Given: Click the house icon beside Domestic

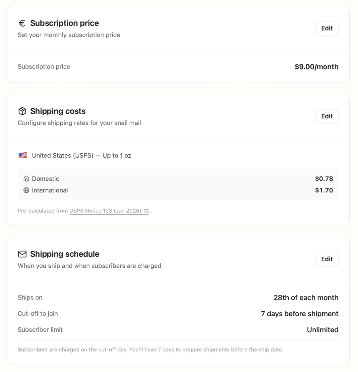Looking at the screenshot, I should pos(26,179).
